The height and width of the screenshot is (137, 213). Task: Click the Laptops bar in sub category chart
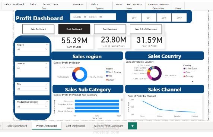97,108
